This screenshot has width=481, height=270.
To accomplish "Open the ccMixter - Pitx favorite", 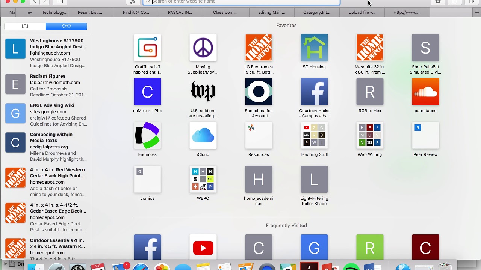I will coord(147,91).
